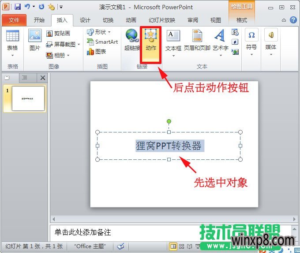Open the 艺术字 WordArt gallery
Screen dimensions: 300x253
point(221,43)
